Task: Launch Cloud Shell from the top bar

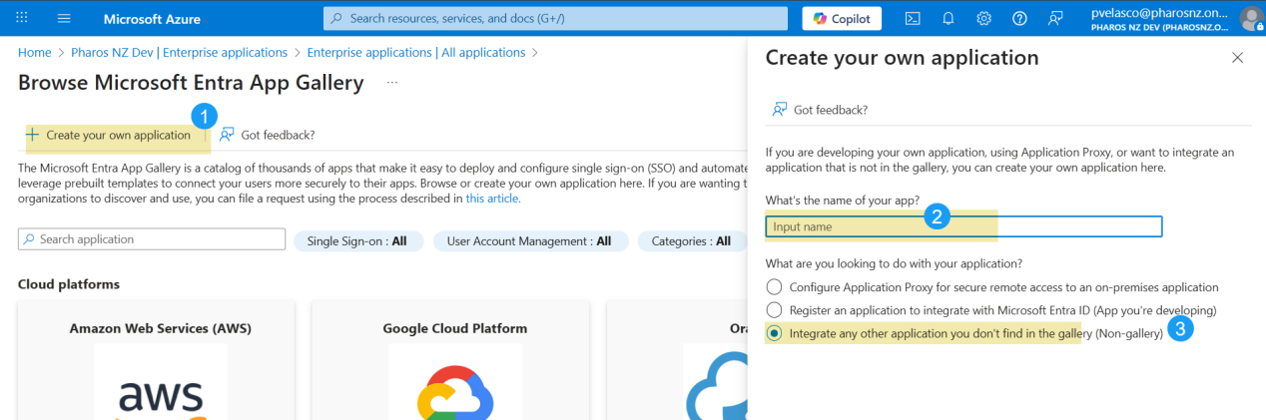Action: [913, 18]
